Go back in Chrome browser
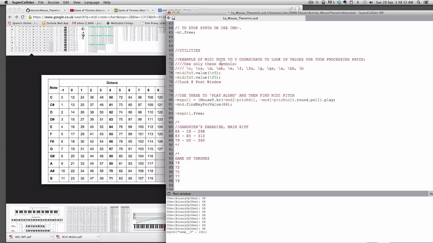Screen dimensions: 433x243 [x=10, y=17]
